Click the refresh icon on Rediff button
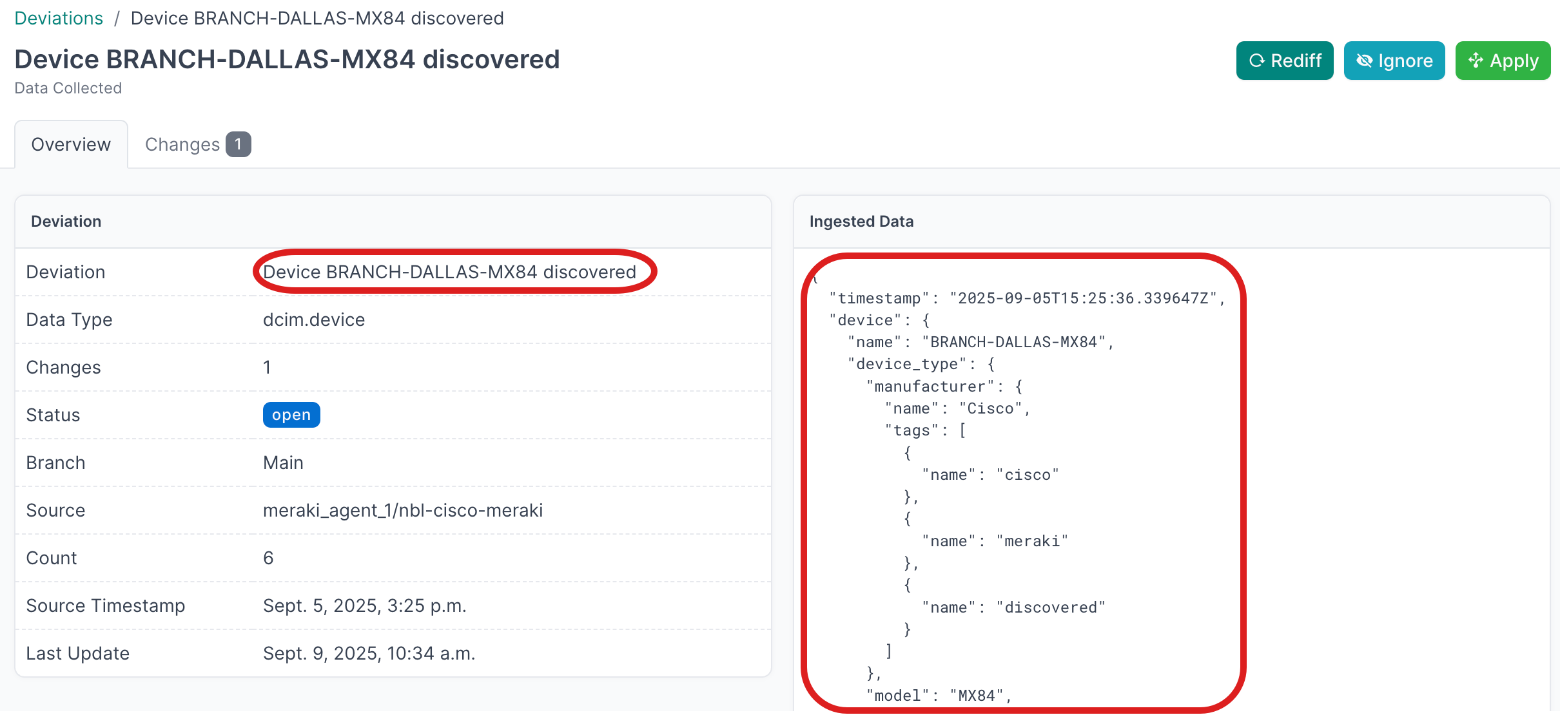The image size is (1560, 715). [1256, 61]
